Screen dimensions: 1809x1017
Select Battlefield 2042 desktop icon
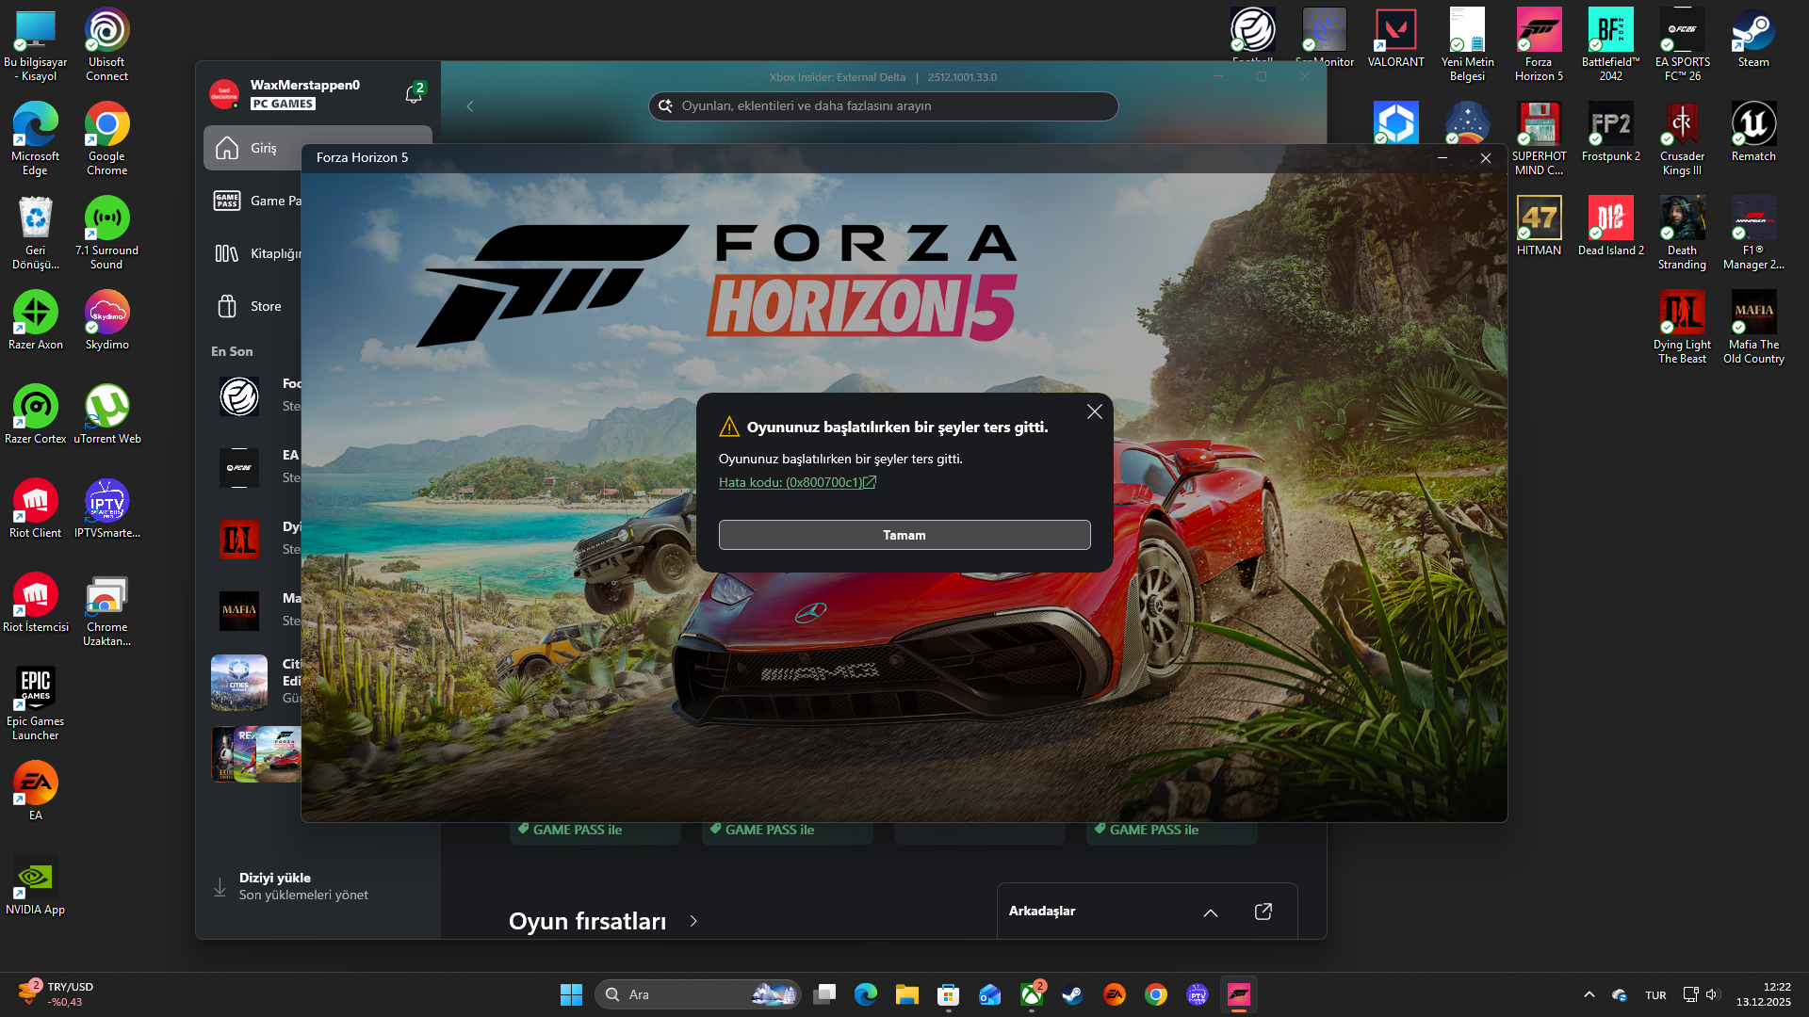point(1610,44)
